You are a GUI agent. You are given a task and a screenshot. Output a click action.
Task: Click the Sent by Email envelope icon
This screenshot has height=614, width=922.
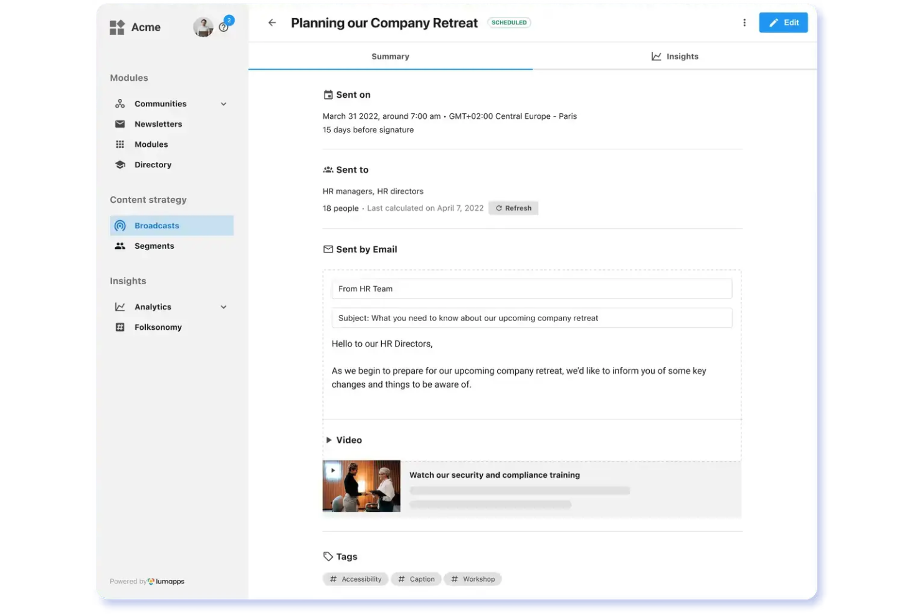coord(328,249)
